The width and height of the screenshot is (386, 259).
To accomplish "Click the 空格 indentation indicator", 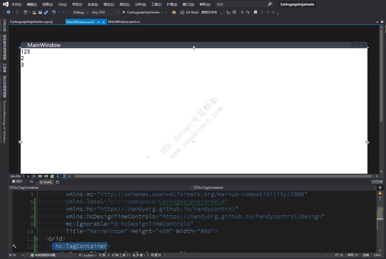I will [366, 255].
